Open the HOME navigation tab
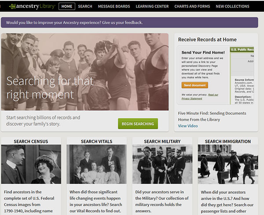264x215 pixels. click(67, 7)
